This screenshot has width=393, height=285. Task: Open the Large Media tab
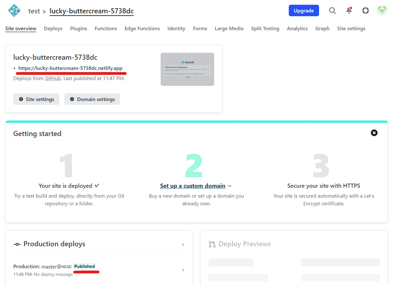click(229, 28)
